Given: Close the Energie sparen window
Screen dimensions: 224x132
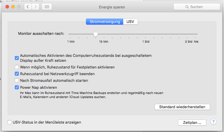Looking at the screenshot, I should pos(7,7).
